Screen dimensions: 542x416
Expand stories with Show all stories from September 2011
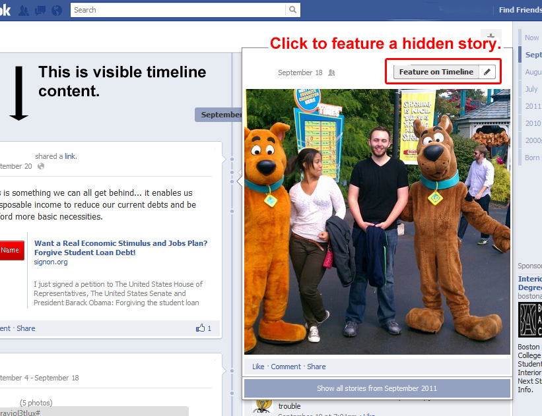(x=377, y=388)
